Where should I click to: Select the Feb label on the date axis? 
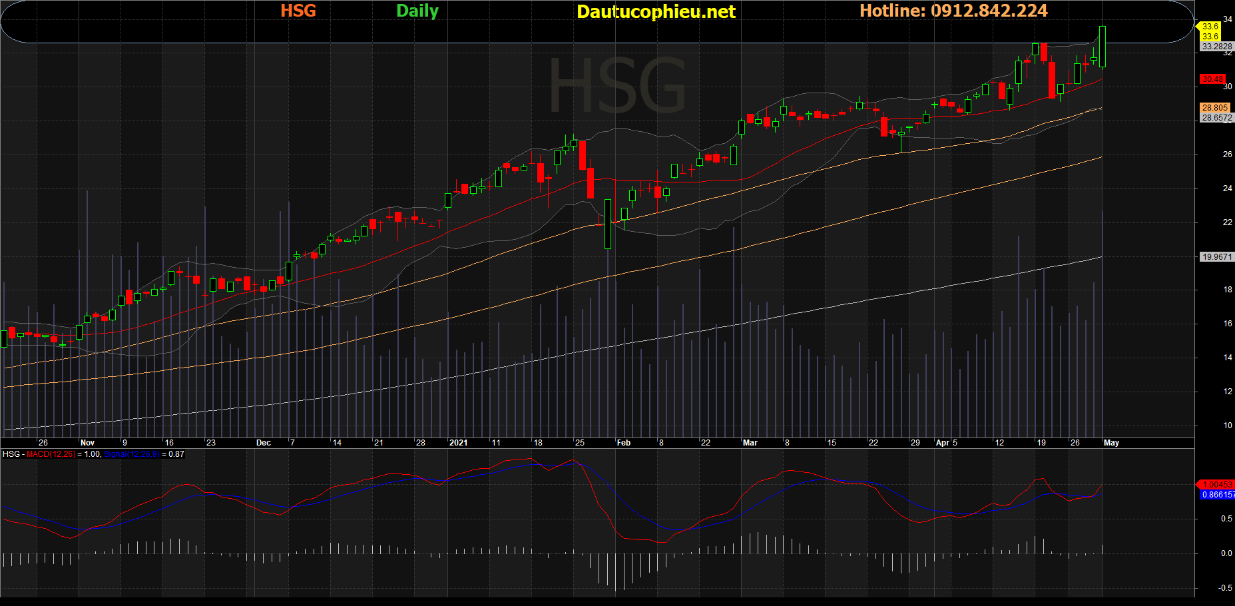pos(624,443)
